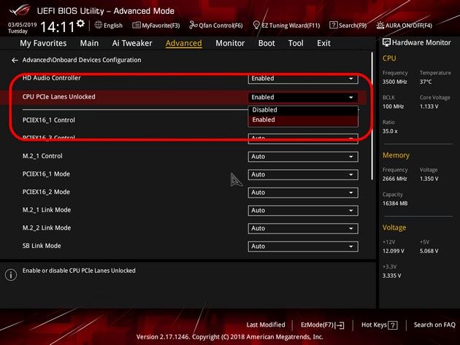The height and width of the screenshot is (345, 460).
Task: Click the +12V reading 12.099 V
Action: click(x=393, y=251)
